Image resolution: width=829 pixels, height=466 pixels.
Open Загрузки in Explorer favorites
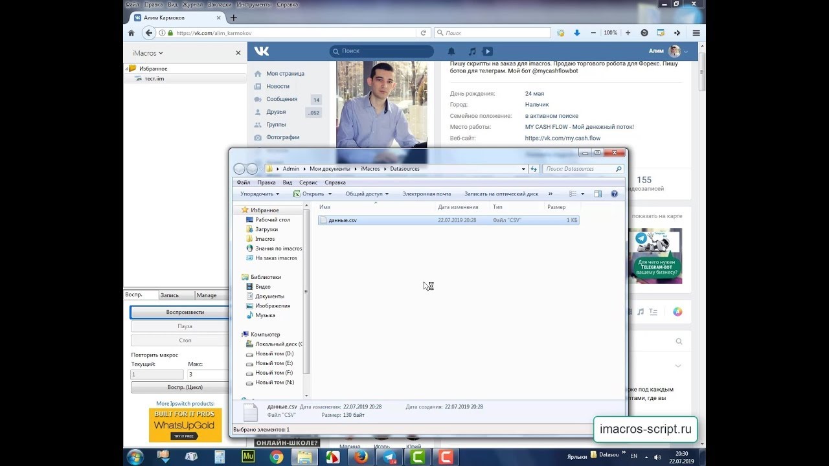click(266, 229)
